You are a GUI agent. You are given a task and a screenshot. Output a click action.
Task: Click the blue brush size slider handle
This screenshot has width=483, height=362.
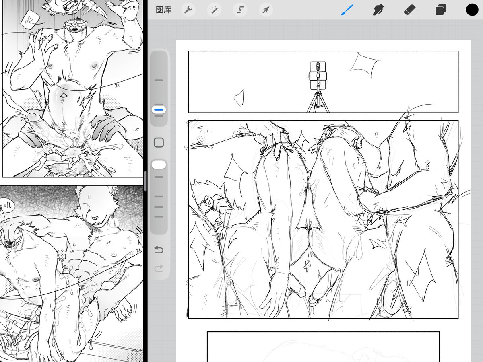159,109
